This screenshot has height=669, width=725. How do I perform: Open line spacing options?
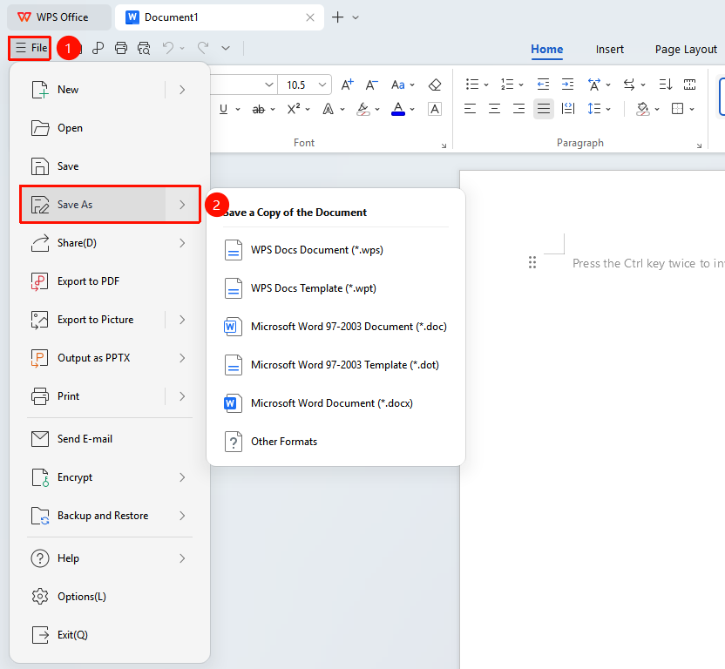coord(594,109)
